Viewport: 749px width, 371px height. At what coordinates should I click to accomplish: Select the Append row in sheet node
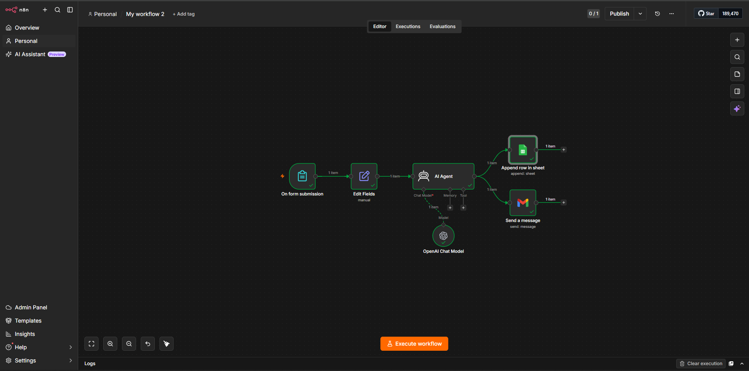(x=523, y=150)
